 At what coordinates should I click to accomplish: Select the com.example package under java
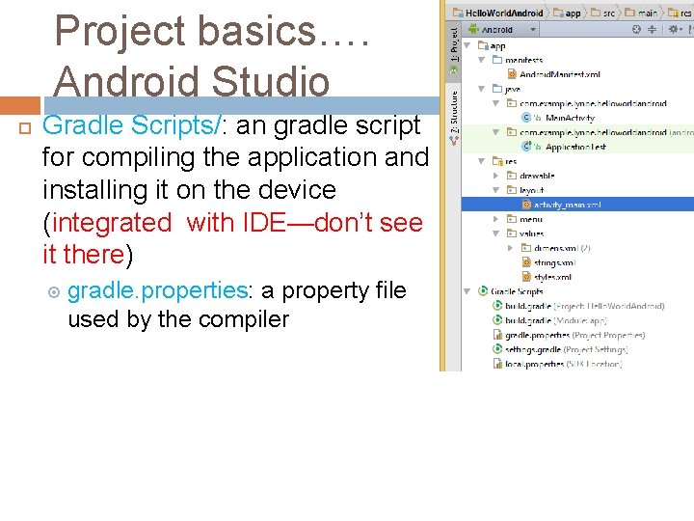coord(593,103)
